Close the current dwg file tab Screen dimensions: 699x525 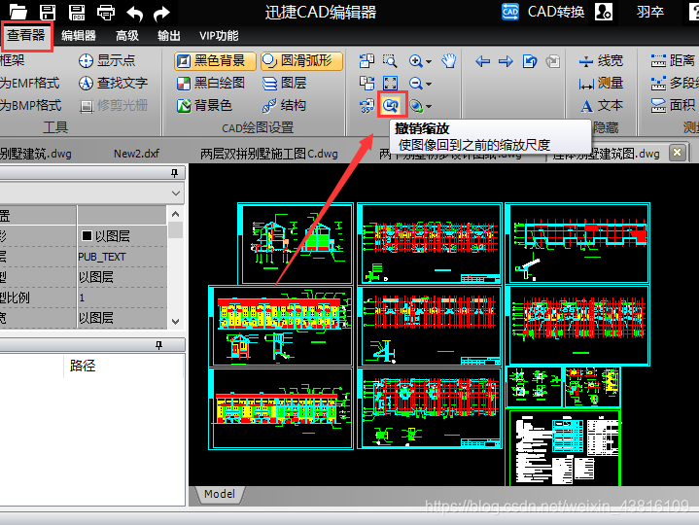[x=678, y=153]
